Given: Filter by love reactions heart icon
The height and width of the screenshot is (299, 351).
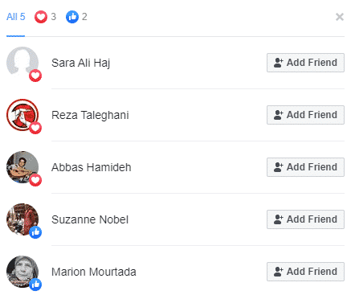Looking at the screenshot, I should coord(41,17).
